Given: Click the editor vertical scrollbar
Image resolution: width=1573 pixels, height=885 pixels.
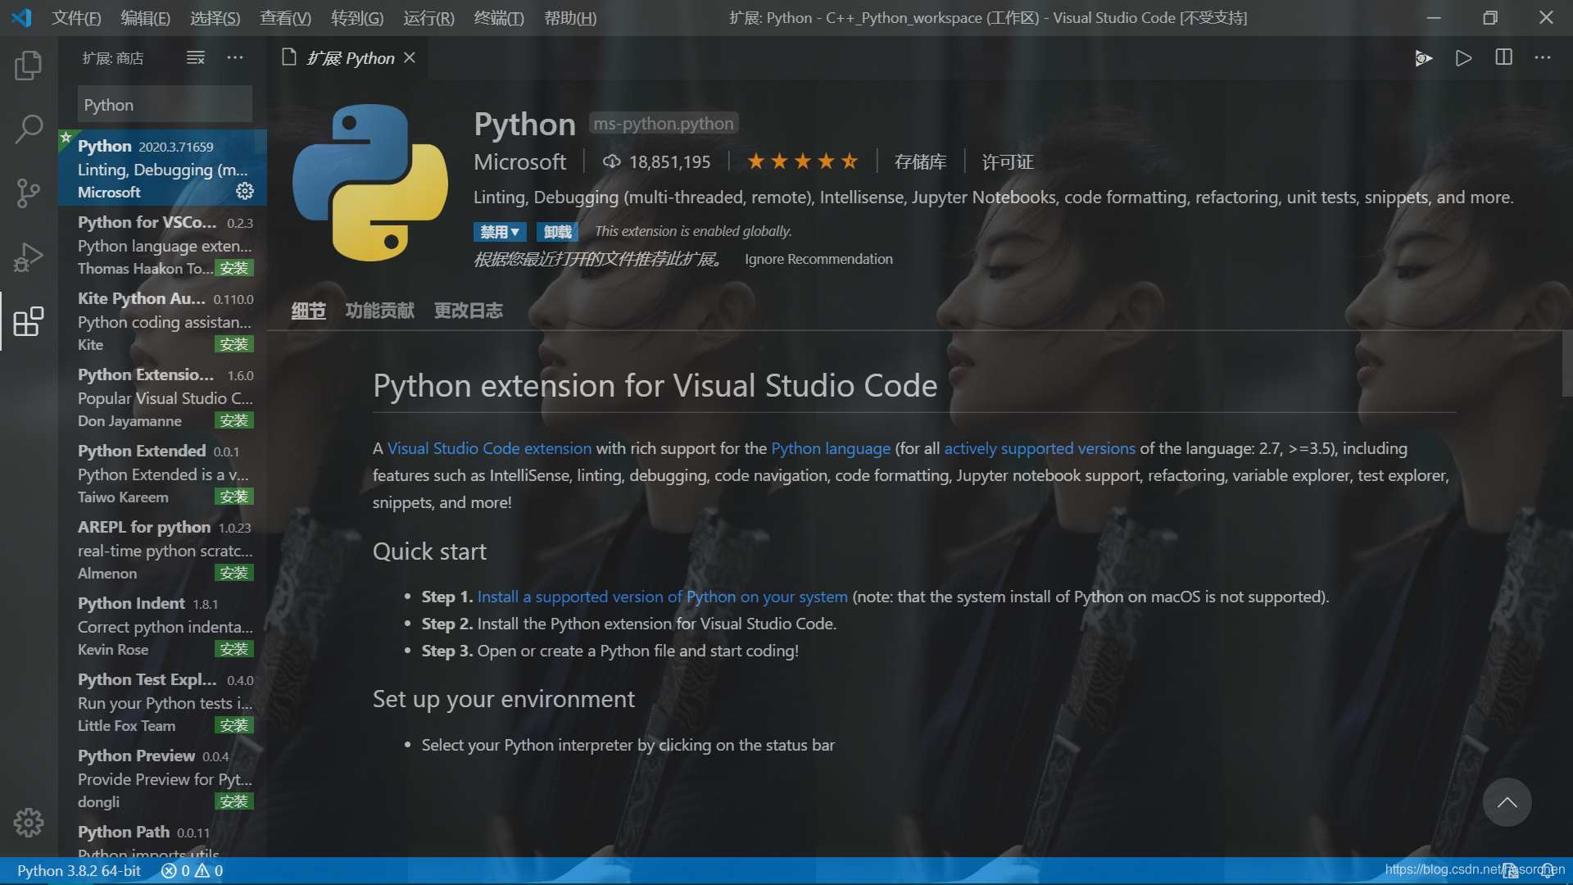Looking at the screenshot, I should (1567, 364).
